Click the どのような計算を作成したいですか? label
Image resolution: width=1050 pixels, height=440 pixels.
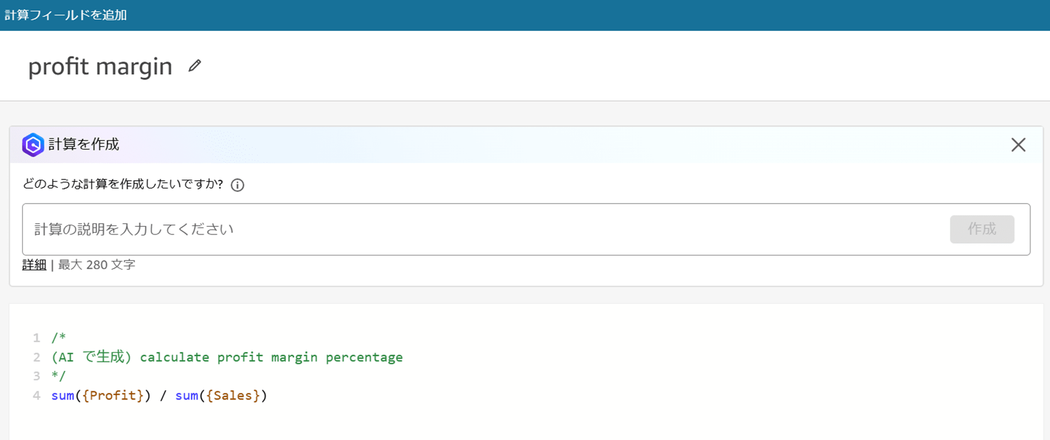tap(123, 184)
